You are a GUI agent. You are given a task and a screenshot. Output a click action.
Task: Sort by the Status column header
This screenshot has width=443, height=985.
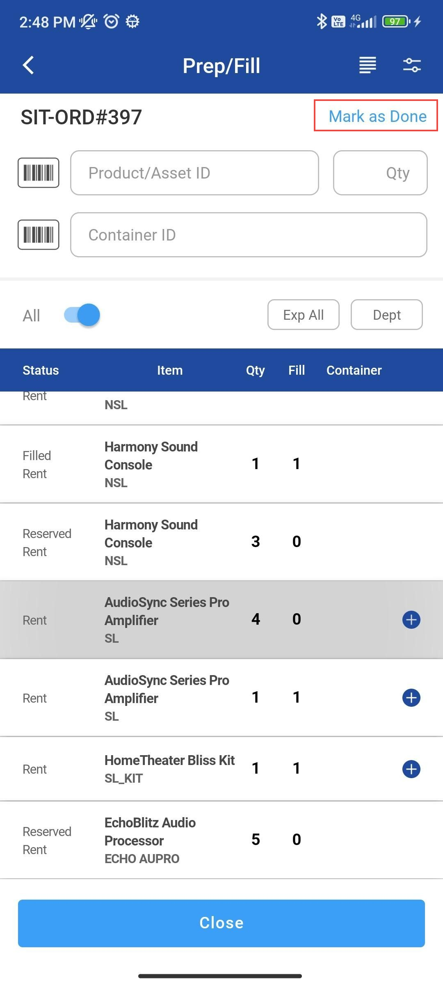[x=41, y=370]
